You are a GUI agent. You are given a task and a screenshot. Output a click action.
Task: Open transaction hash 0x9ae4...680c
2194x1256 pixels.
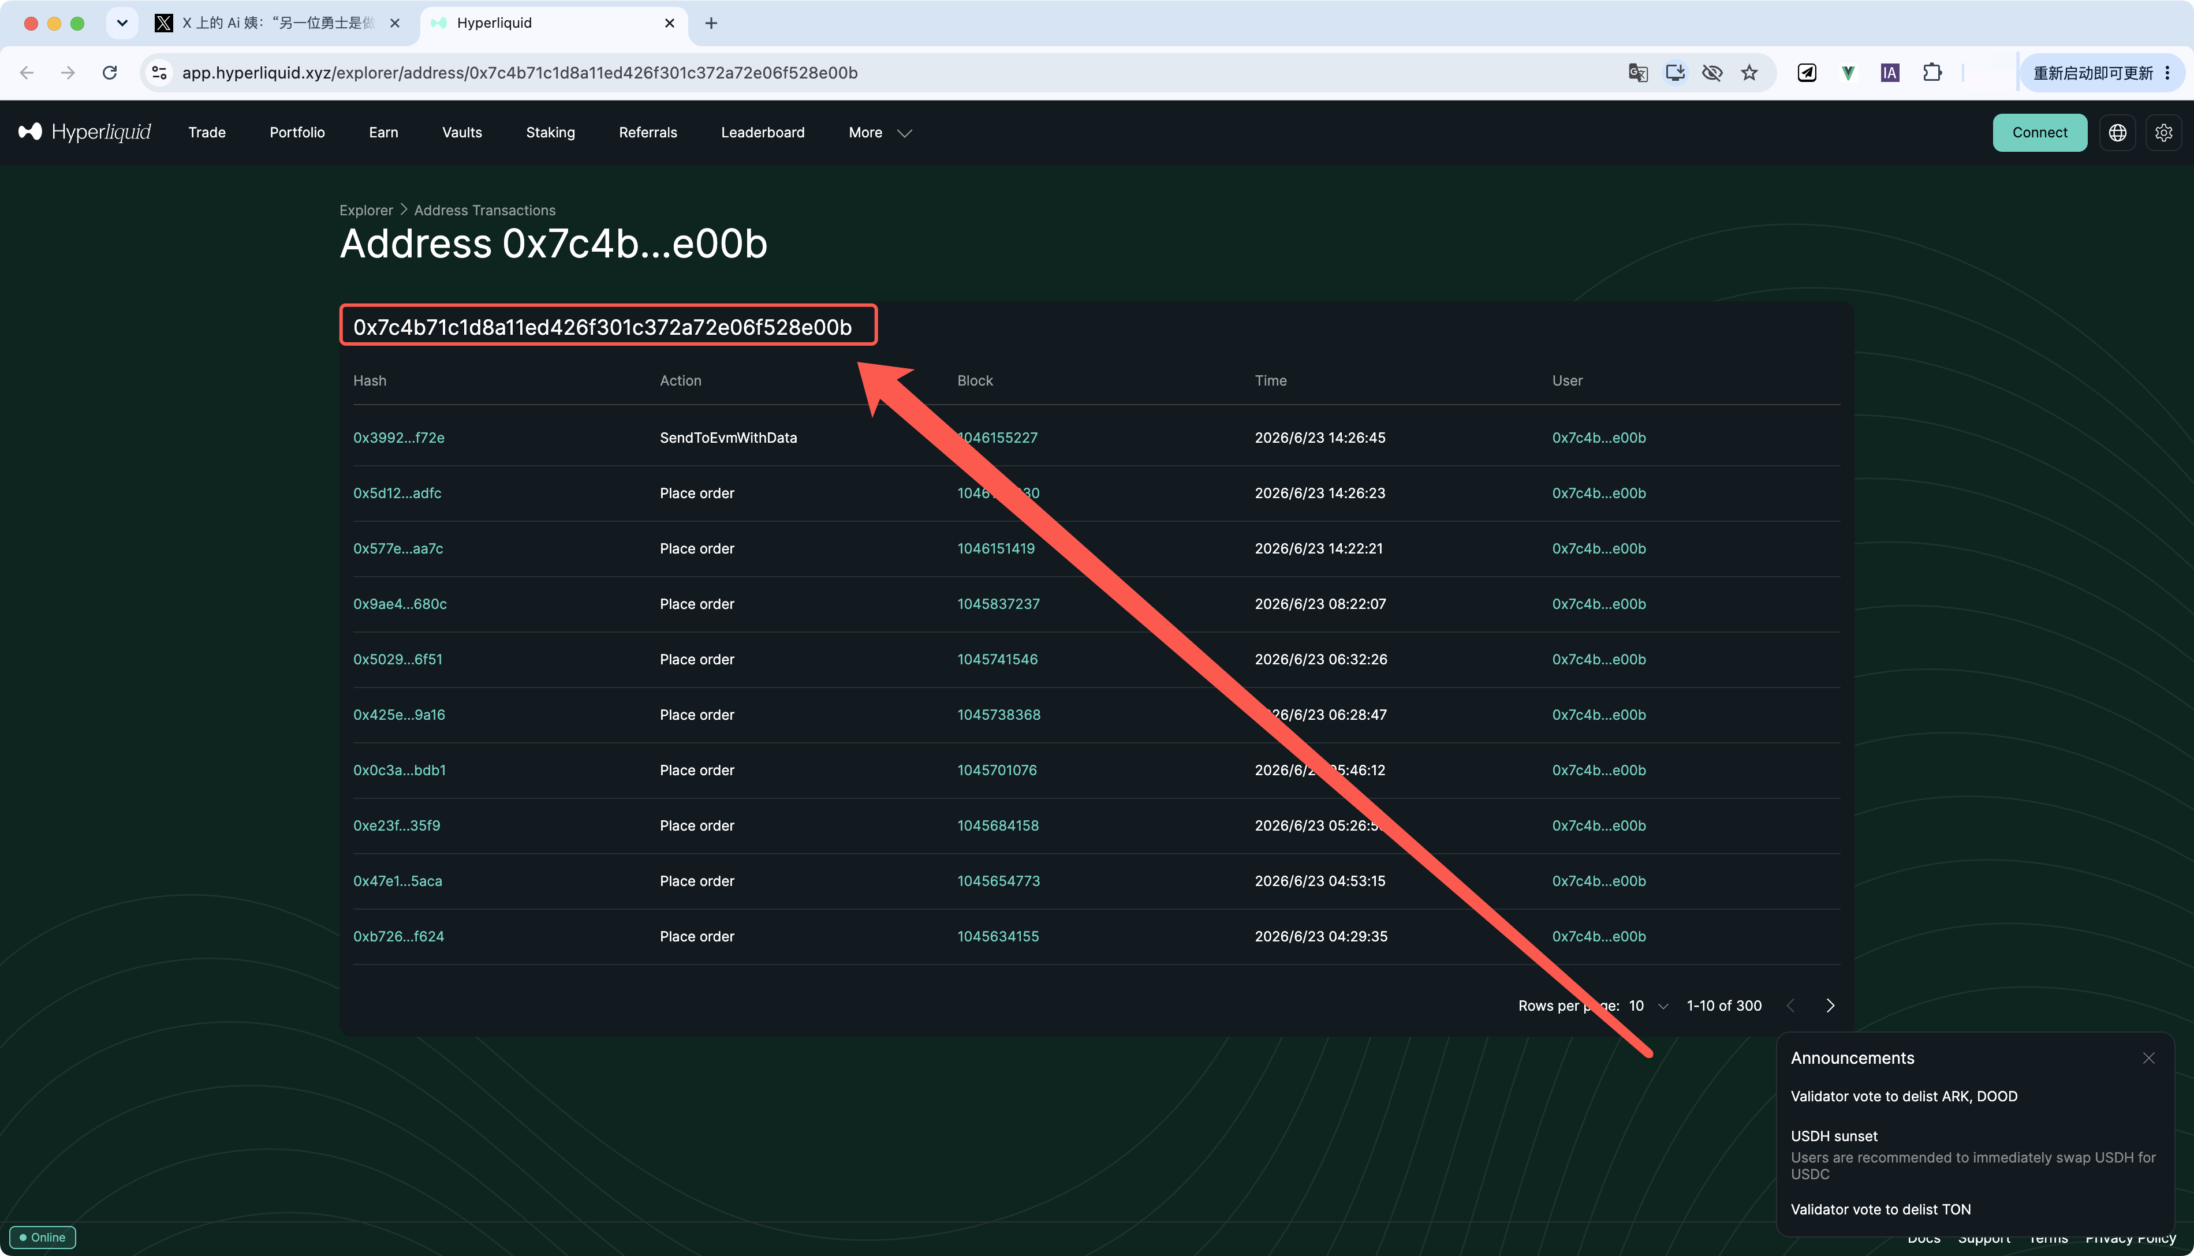click(x=400, y=604)
